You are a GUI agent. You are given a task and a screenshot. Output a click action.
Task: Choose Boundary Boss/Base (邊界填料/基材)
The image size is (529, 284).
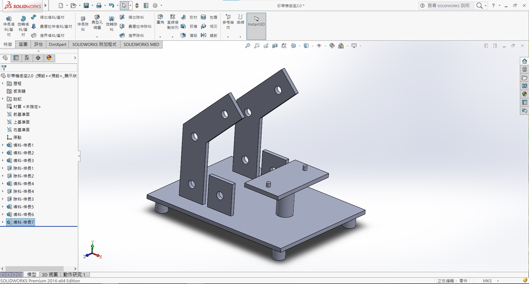tap(48, 35)
